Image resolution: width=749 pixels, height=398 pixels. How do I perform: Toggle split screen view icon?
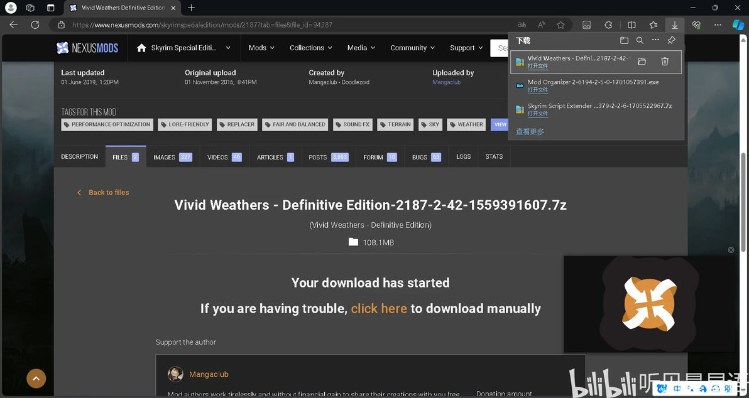tap(631, 25)
